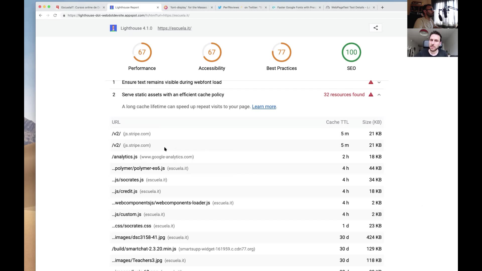
Task: Close the PerfReviews on Twitter tab
Action: click(266, 8)
